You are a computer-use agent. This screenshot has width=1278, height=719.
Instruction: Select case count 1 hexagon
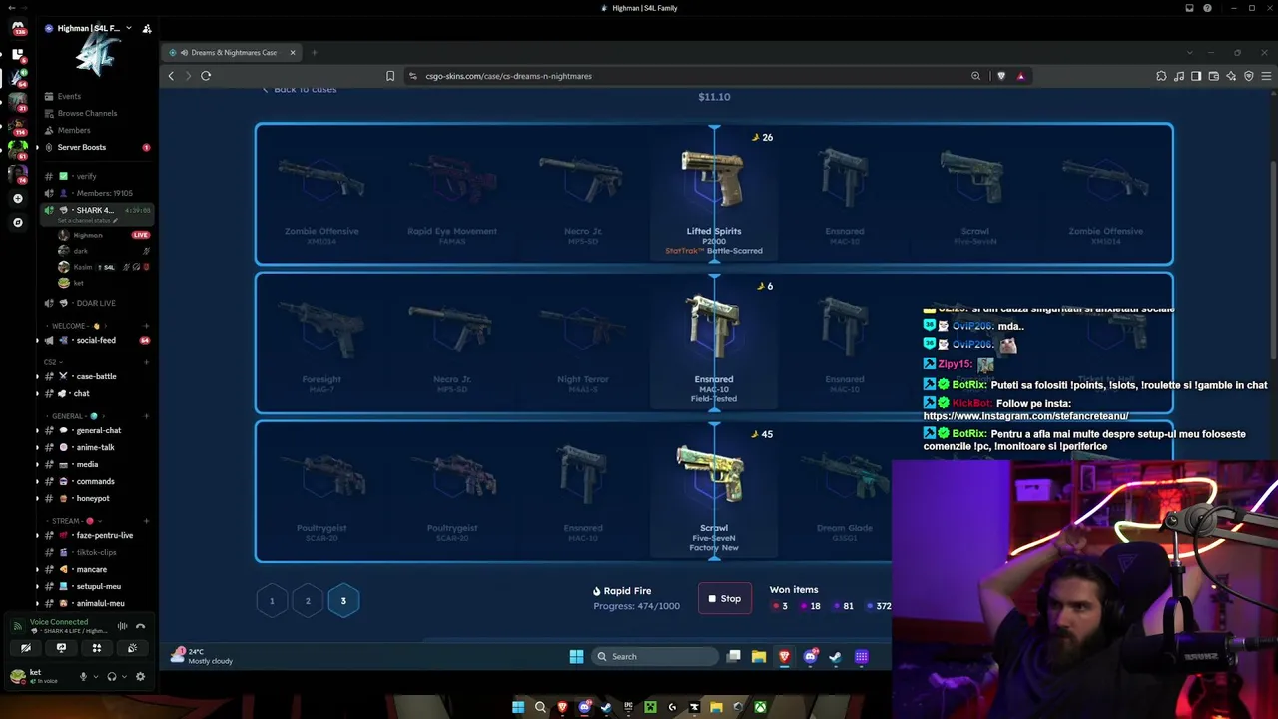pyautogui.click(x=272, y=601)
